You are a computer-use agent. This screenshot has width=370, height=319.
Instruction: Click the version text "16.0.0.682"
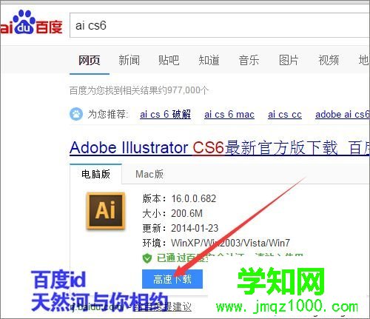coord(194,199)
